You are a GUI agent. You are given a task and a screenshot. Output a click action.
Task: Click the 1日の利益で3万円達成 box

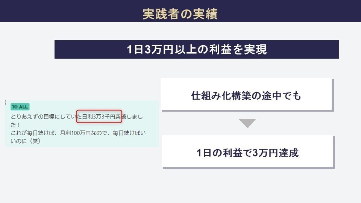[247, 153]
